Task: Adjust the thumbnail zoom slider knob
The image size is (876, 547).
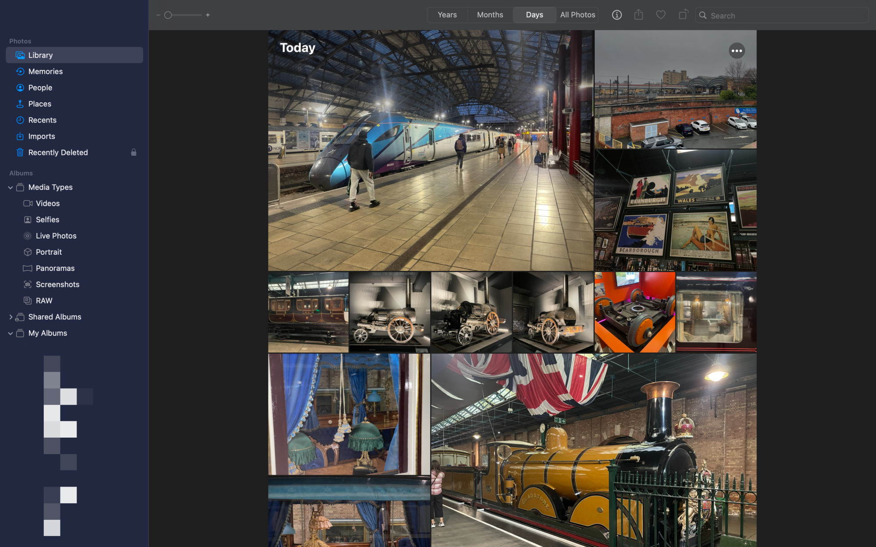Action: [x=168, y=15]
